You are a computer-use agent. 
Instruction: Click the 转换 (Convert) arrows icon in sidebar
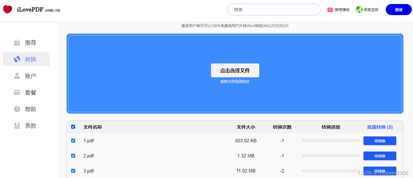point(17,59)
